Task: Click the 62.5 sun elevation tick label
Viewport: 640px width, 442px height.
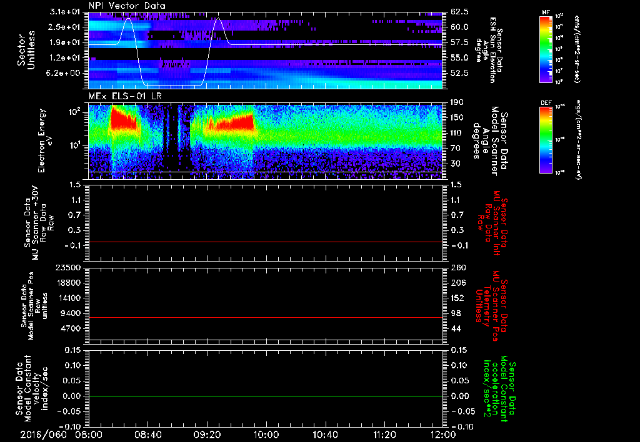Action: coord(459,12)
